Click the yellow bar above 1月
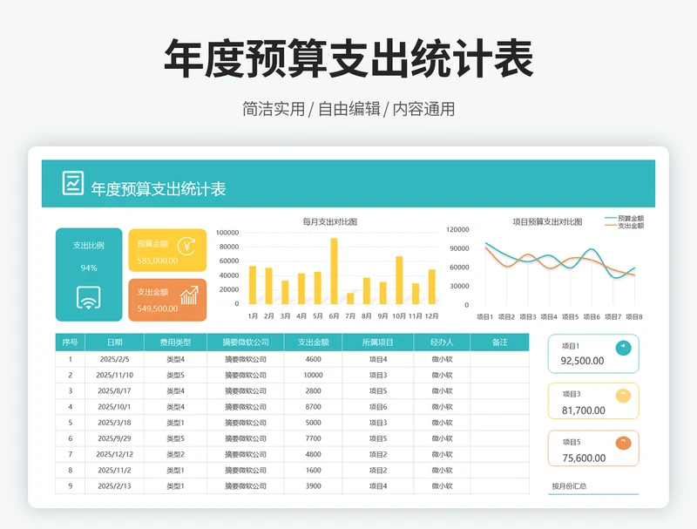 click(253, 285)
